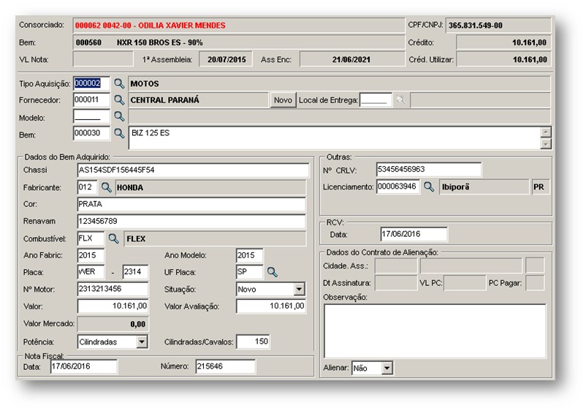Click Placa letters field WER
586x411 pixels.
coord(91,272)
